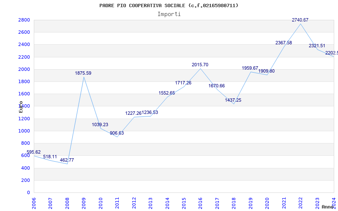338x211 pixels.
Task: Click the x-axis year 2023
Action: click(317, 203)
